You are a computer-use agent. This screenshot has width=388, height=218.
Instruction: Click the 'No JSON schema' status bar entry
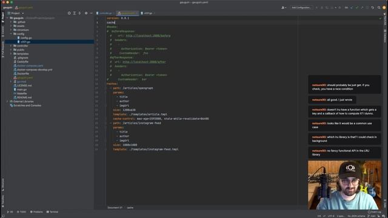(x=356, y=216)
